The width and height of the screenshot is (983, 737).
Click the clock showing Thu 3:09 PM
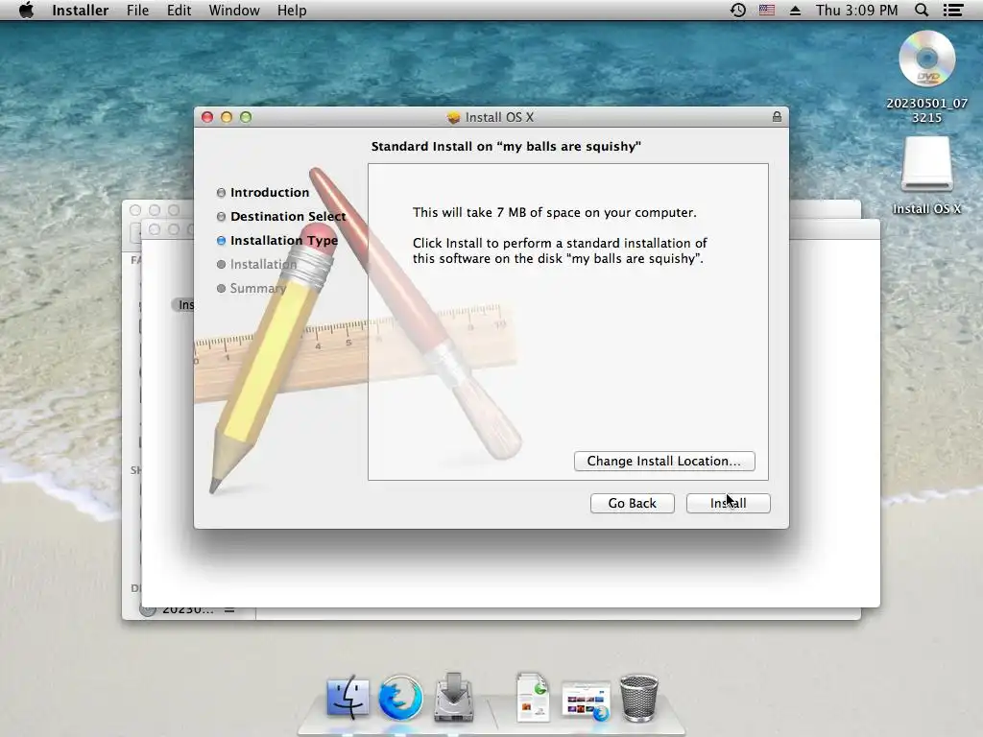[856, 11]
